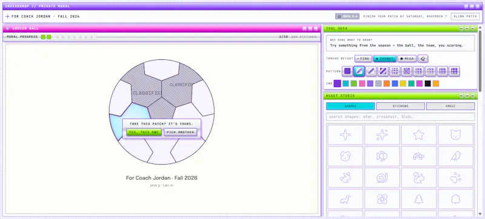The width and height of the screenshot is (485, 219).
Task: Click the crosshair icon beside mural title
Action: coord(7,16)
